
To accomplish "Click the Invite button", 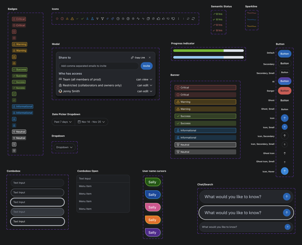I will pos(147,66).
